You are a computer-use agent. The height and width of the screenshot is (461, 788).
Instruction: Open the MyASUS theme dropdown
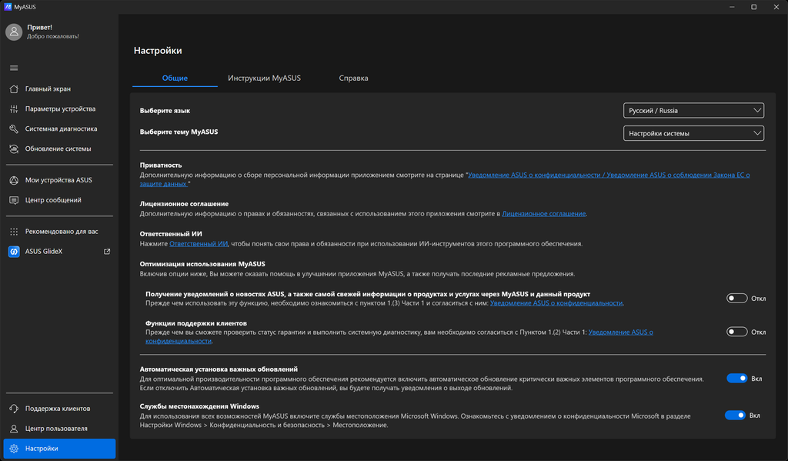point(693,133)
